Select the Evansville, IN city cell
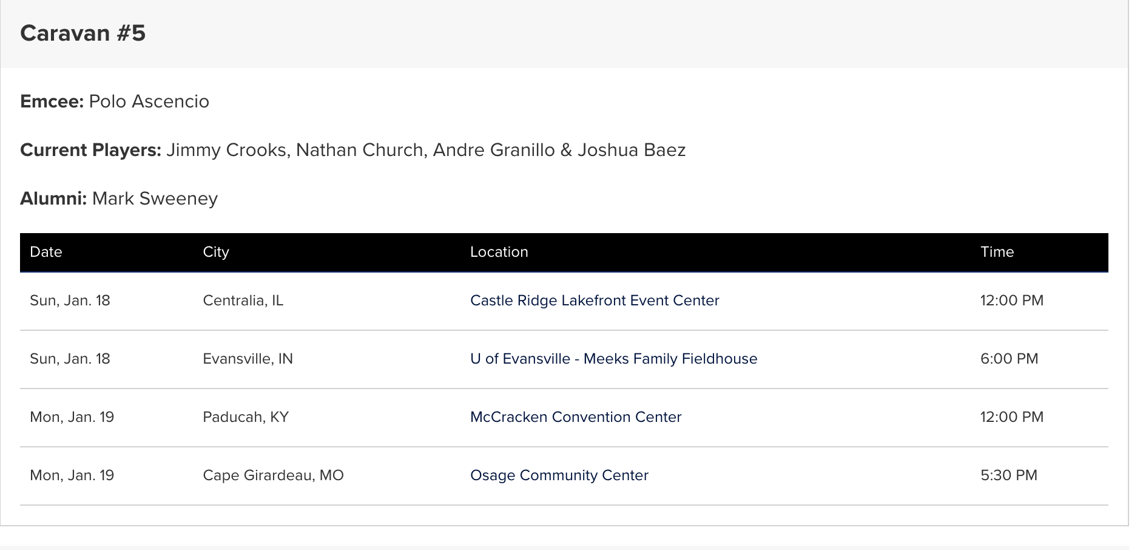1143x550 pixels. [x=248, y=359]
